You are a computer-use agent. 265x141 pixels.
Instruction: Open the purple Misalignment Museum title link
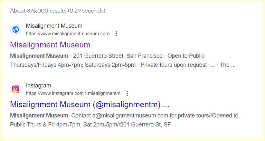50,45
